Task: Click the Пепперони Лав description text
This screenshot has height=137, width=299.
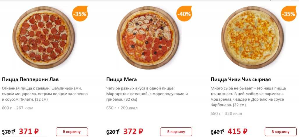Action: (x=44, y=94)
